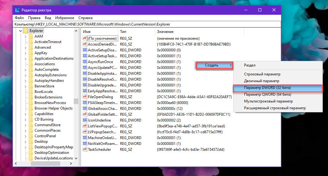The width and height of the screenshot is (328, 176).
Task: Expand the CommandStore tree node
Action: pyautogui.click(x=26, y=125)
